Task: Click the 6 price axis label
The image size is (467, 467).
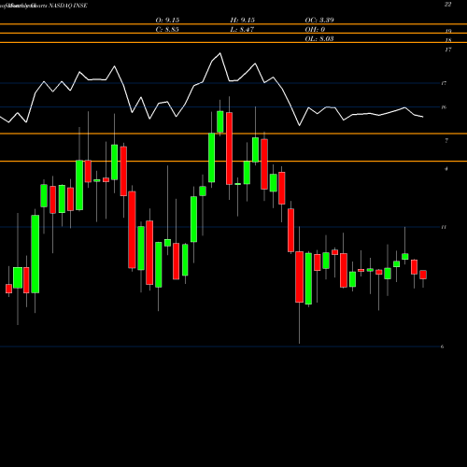Action: 442,347
